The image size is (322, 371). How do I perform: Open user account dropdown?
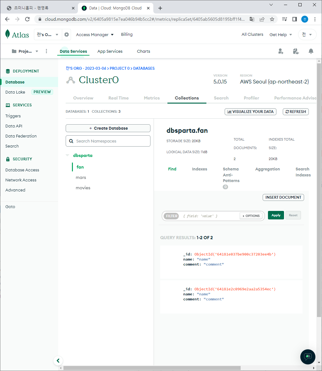pyautogui.click(x=307, y=35)
